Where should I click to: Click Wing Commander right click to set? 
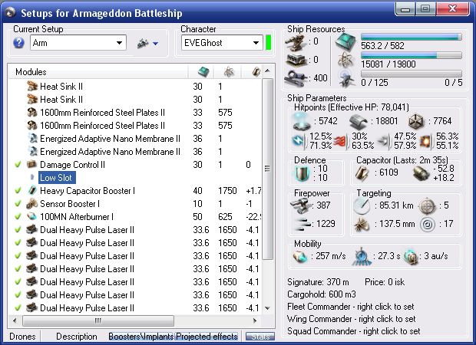[x=351, y=319]
